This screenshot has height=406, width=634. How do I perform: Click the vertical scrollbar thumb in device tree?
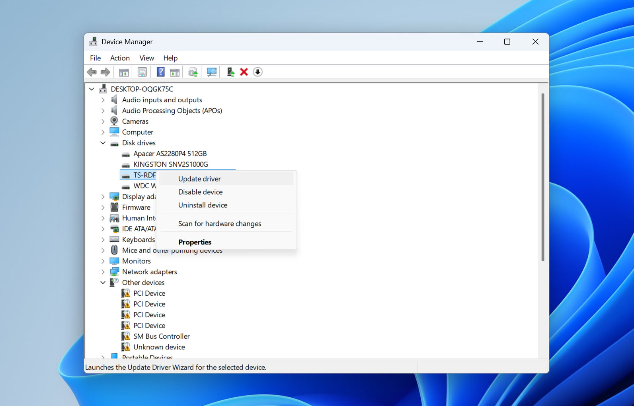pos(542,177)
